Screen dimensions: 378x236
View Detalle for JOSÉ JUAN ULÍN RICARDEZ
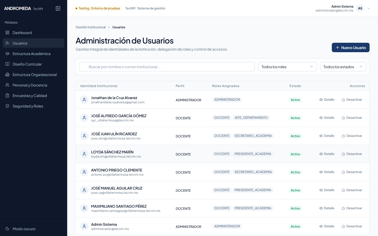coord(327,136)
